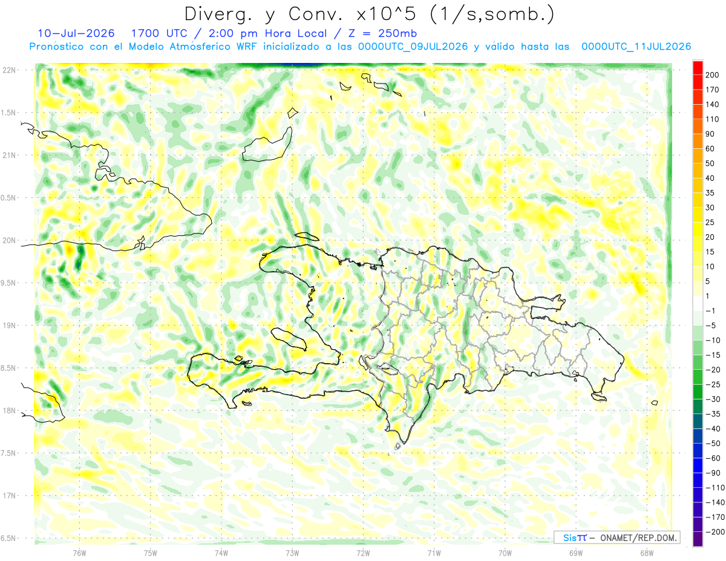726x561 pixels.
Task: Click the '74W' longitude label
Action: click(221, 553)
